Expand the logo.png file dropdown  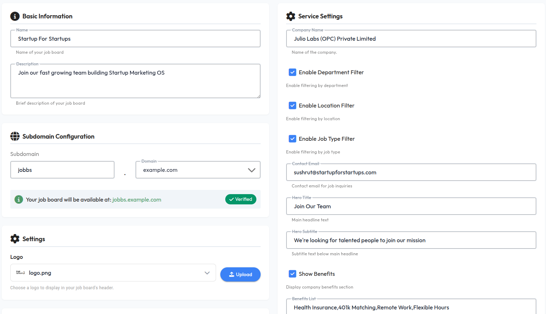[207, 273]
